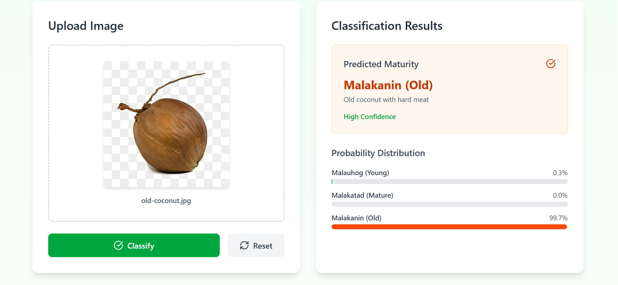Click the coconut image thumbnail
The image size is (618, 285).
point(166,124)
